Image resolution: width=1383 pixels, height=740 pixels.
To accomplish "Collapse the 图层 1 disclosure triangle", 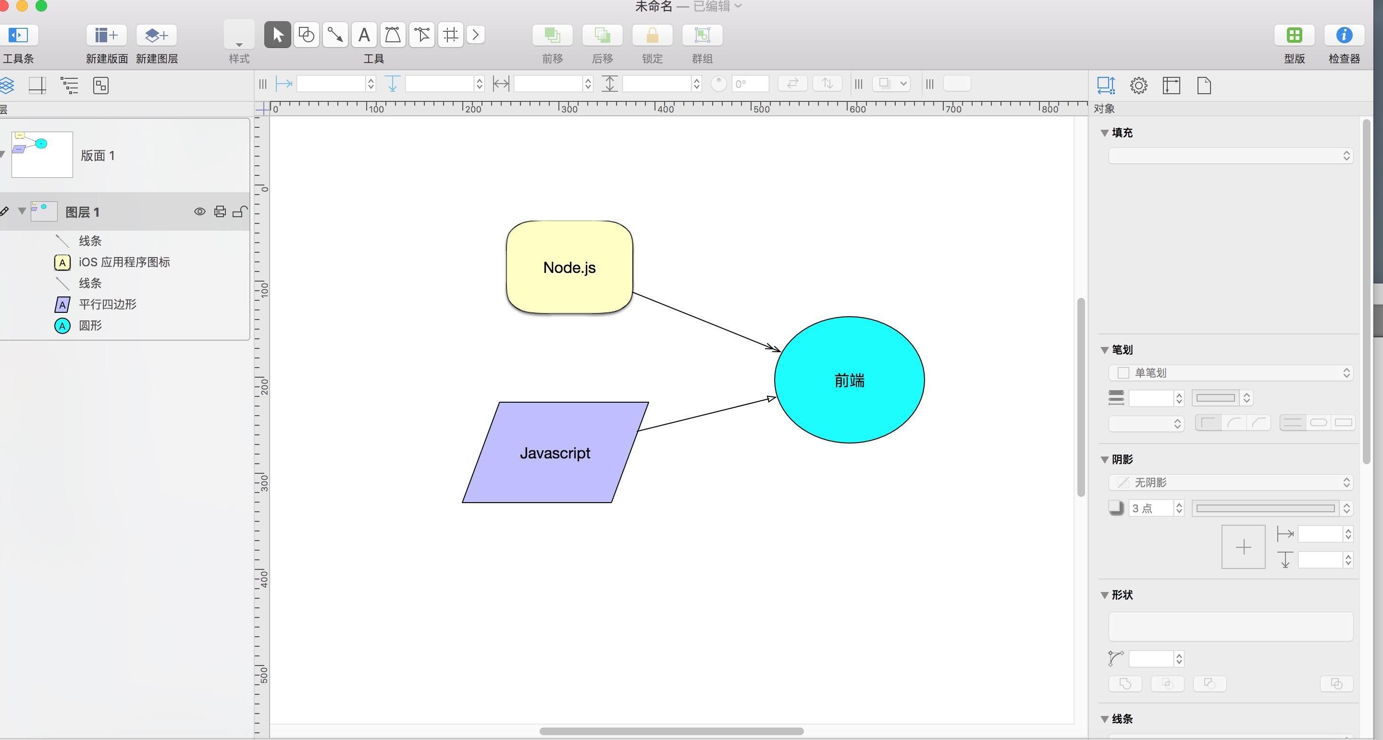I will 22,211.
